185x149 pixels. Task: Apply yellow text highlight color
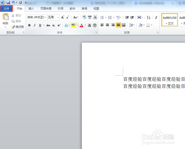(x=73, y=25)
